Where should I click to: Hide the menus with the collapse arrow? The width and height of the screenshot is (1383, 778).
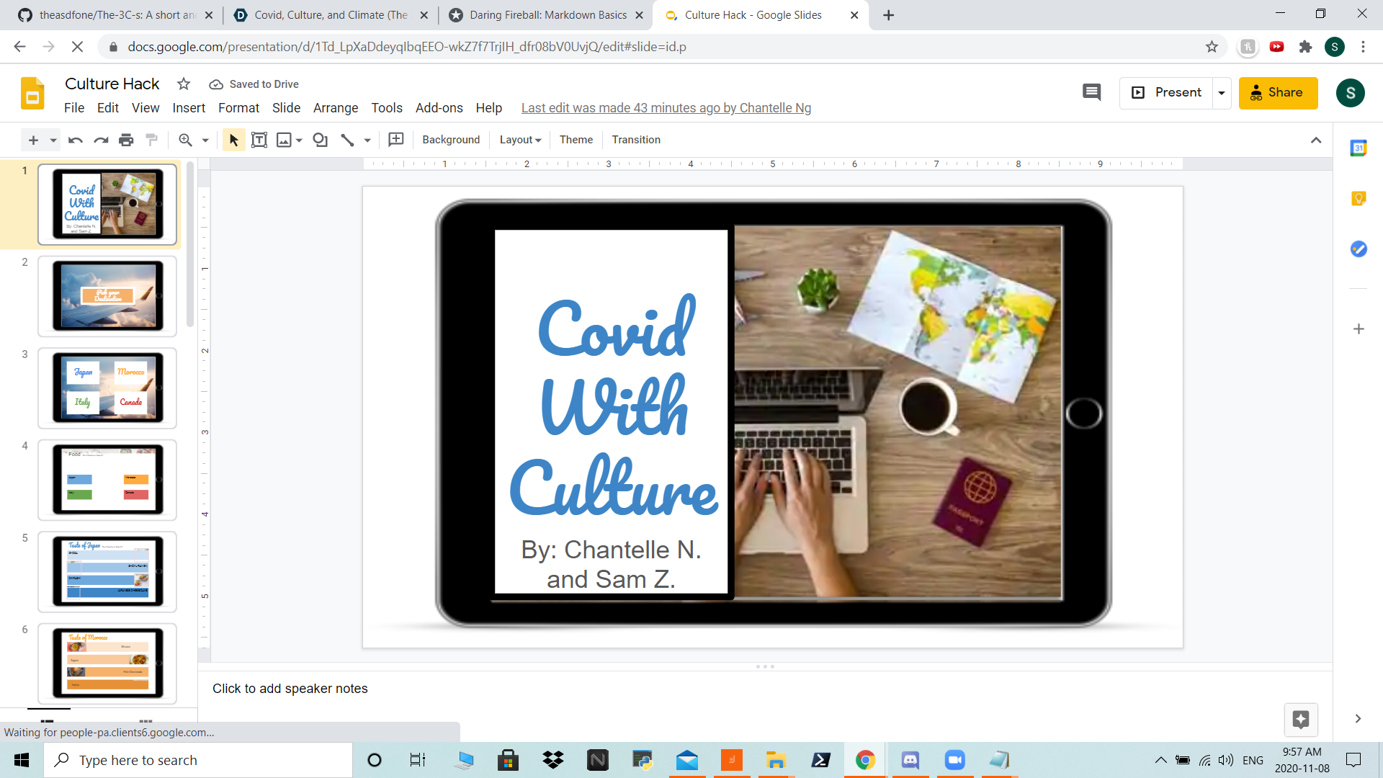coord(1316,140)
